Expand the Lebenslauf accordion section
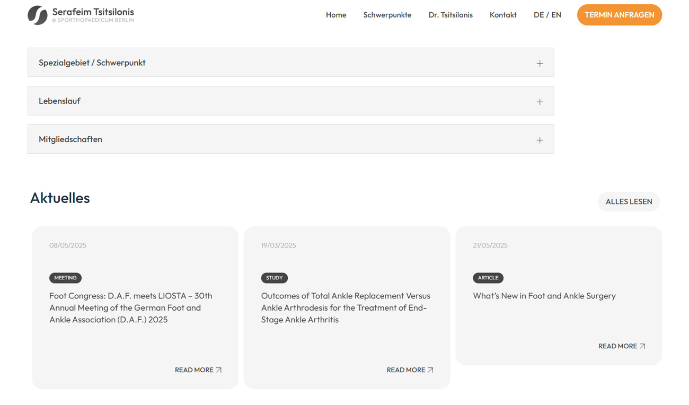The height and width of the screenshot is (405, 689). point(60,101)
